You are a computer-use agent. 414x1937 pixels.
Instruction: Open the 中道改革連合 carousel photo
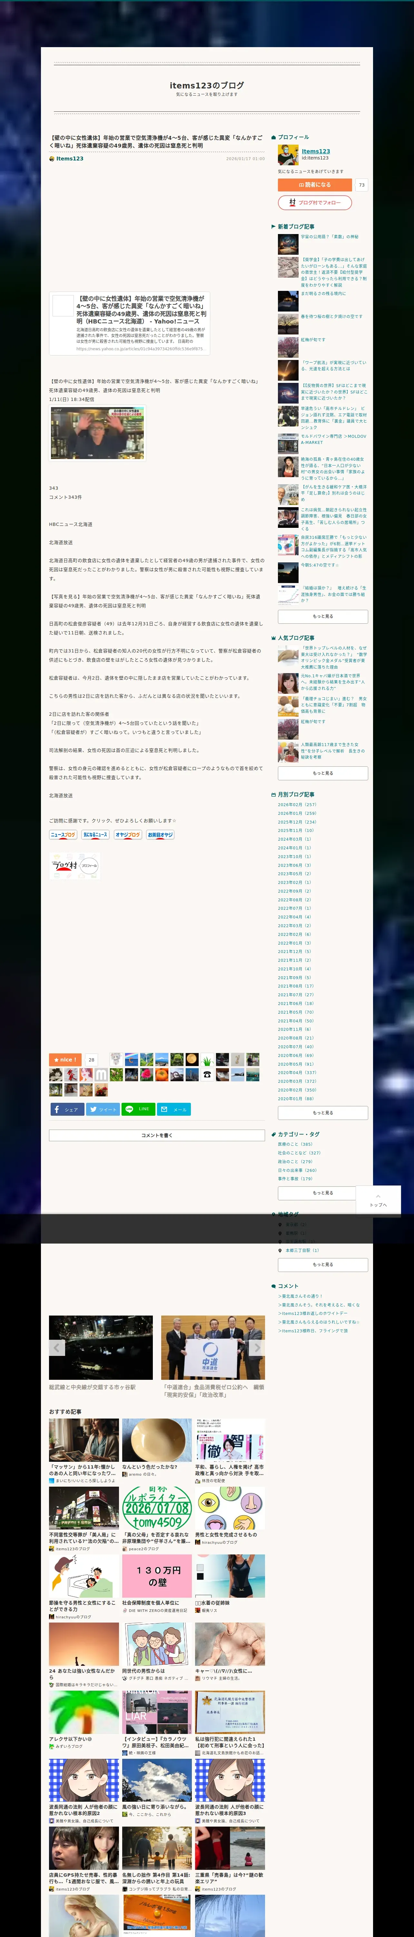pyautogui.click(x=212, y=1348)
